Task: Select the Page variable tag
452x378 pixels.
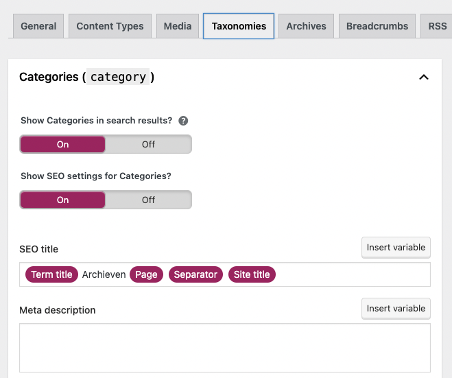Action: tap(146, 274)
